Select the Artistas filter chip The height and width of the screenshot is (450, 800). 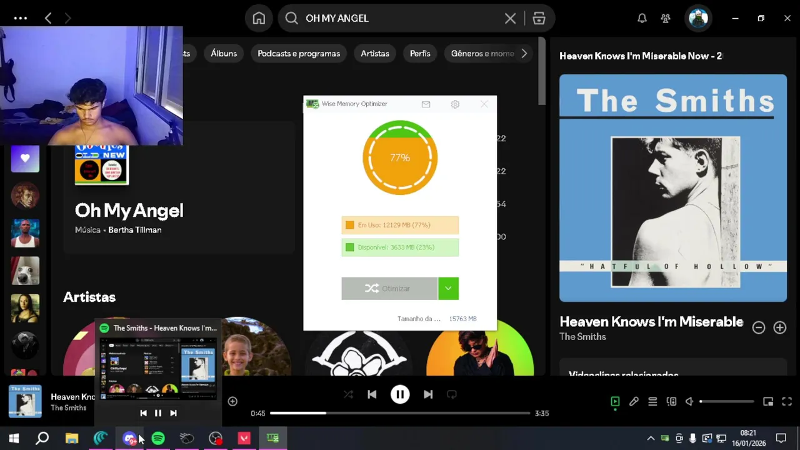[375, 53]
